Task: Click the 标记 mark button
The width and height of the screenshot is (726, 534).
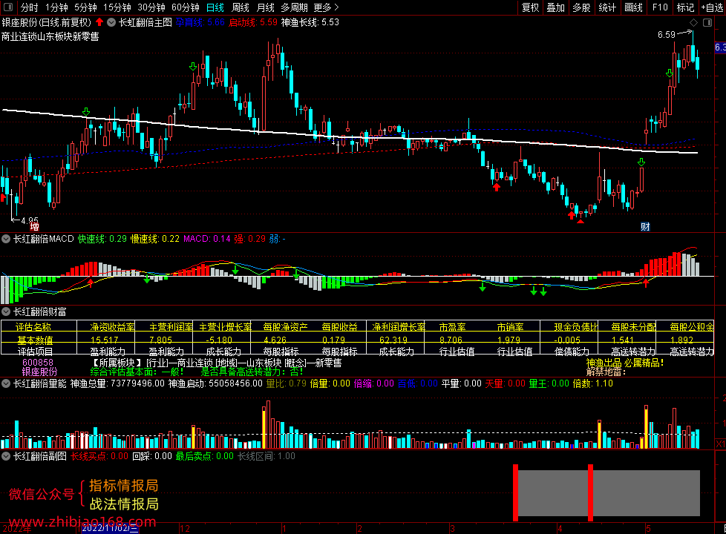Action: 686,7
